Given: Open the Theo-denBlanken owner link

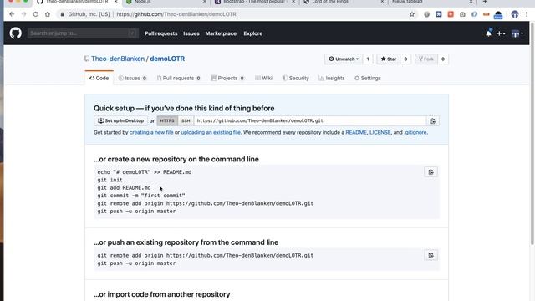Looking at the screenshot, I should coord(118,59).
